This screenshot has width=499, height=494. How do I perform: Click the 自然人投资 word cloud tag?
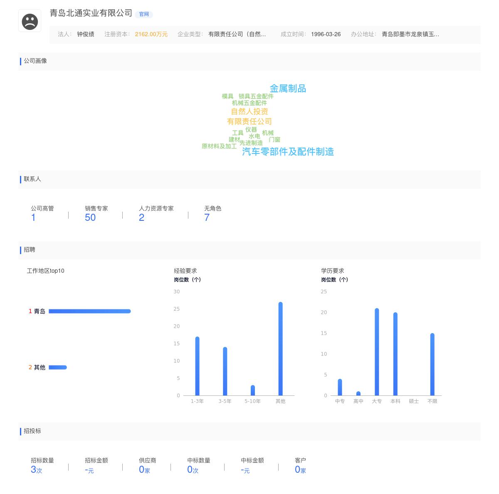pos(249,111)
